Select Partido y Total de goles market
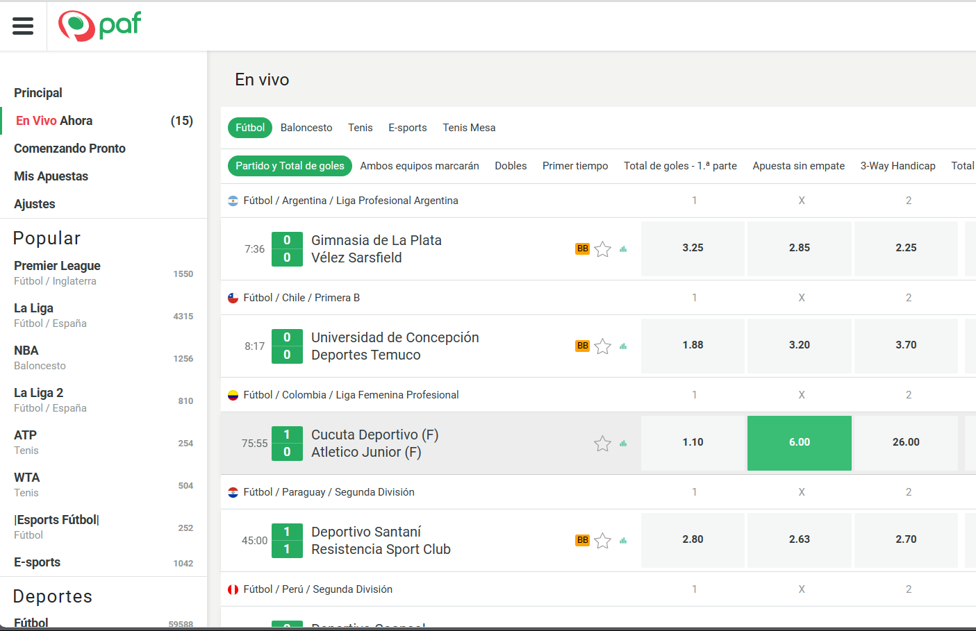976x631 pixels. tap(290, 166)
